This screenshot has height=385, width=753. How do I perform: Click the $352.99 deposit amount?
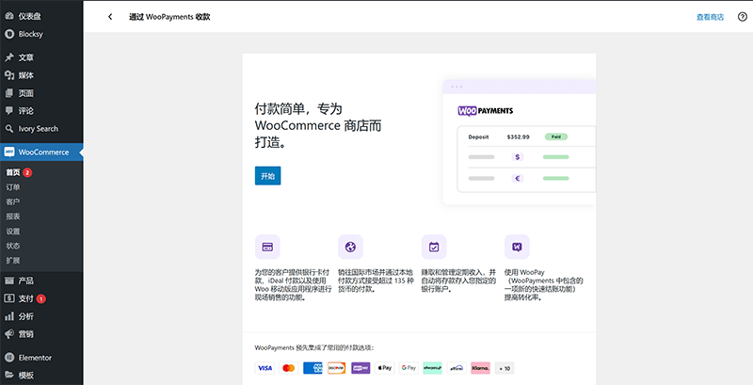pos(519,136)
